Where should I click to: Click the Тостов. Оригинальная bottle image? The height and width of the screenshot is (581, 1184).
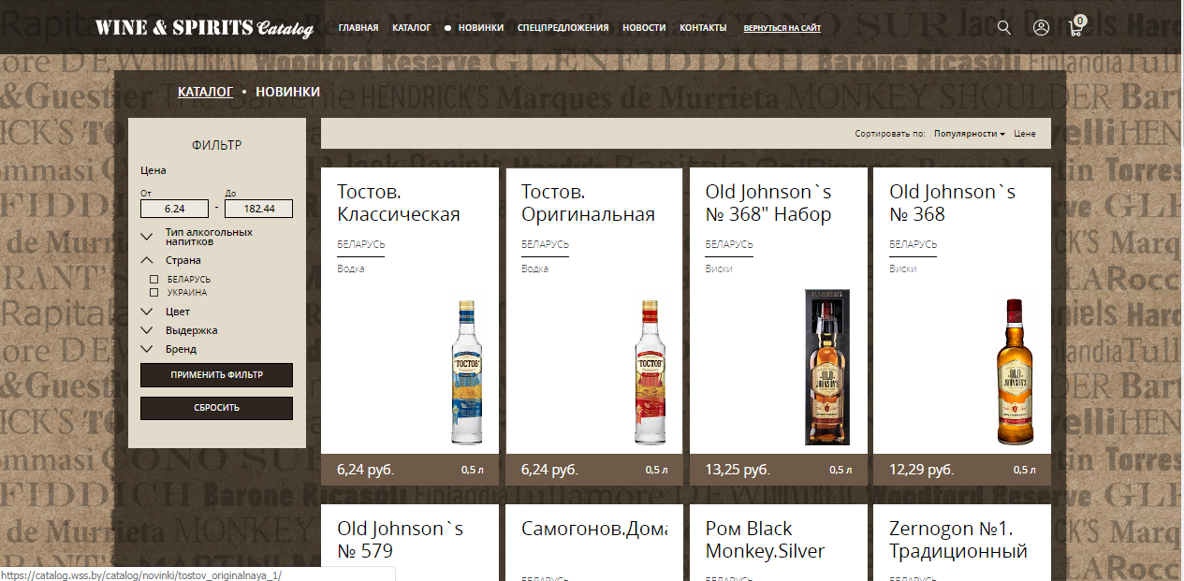tap(650, 372)
